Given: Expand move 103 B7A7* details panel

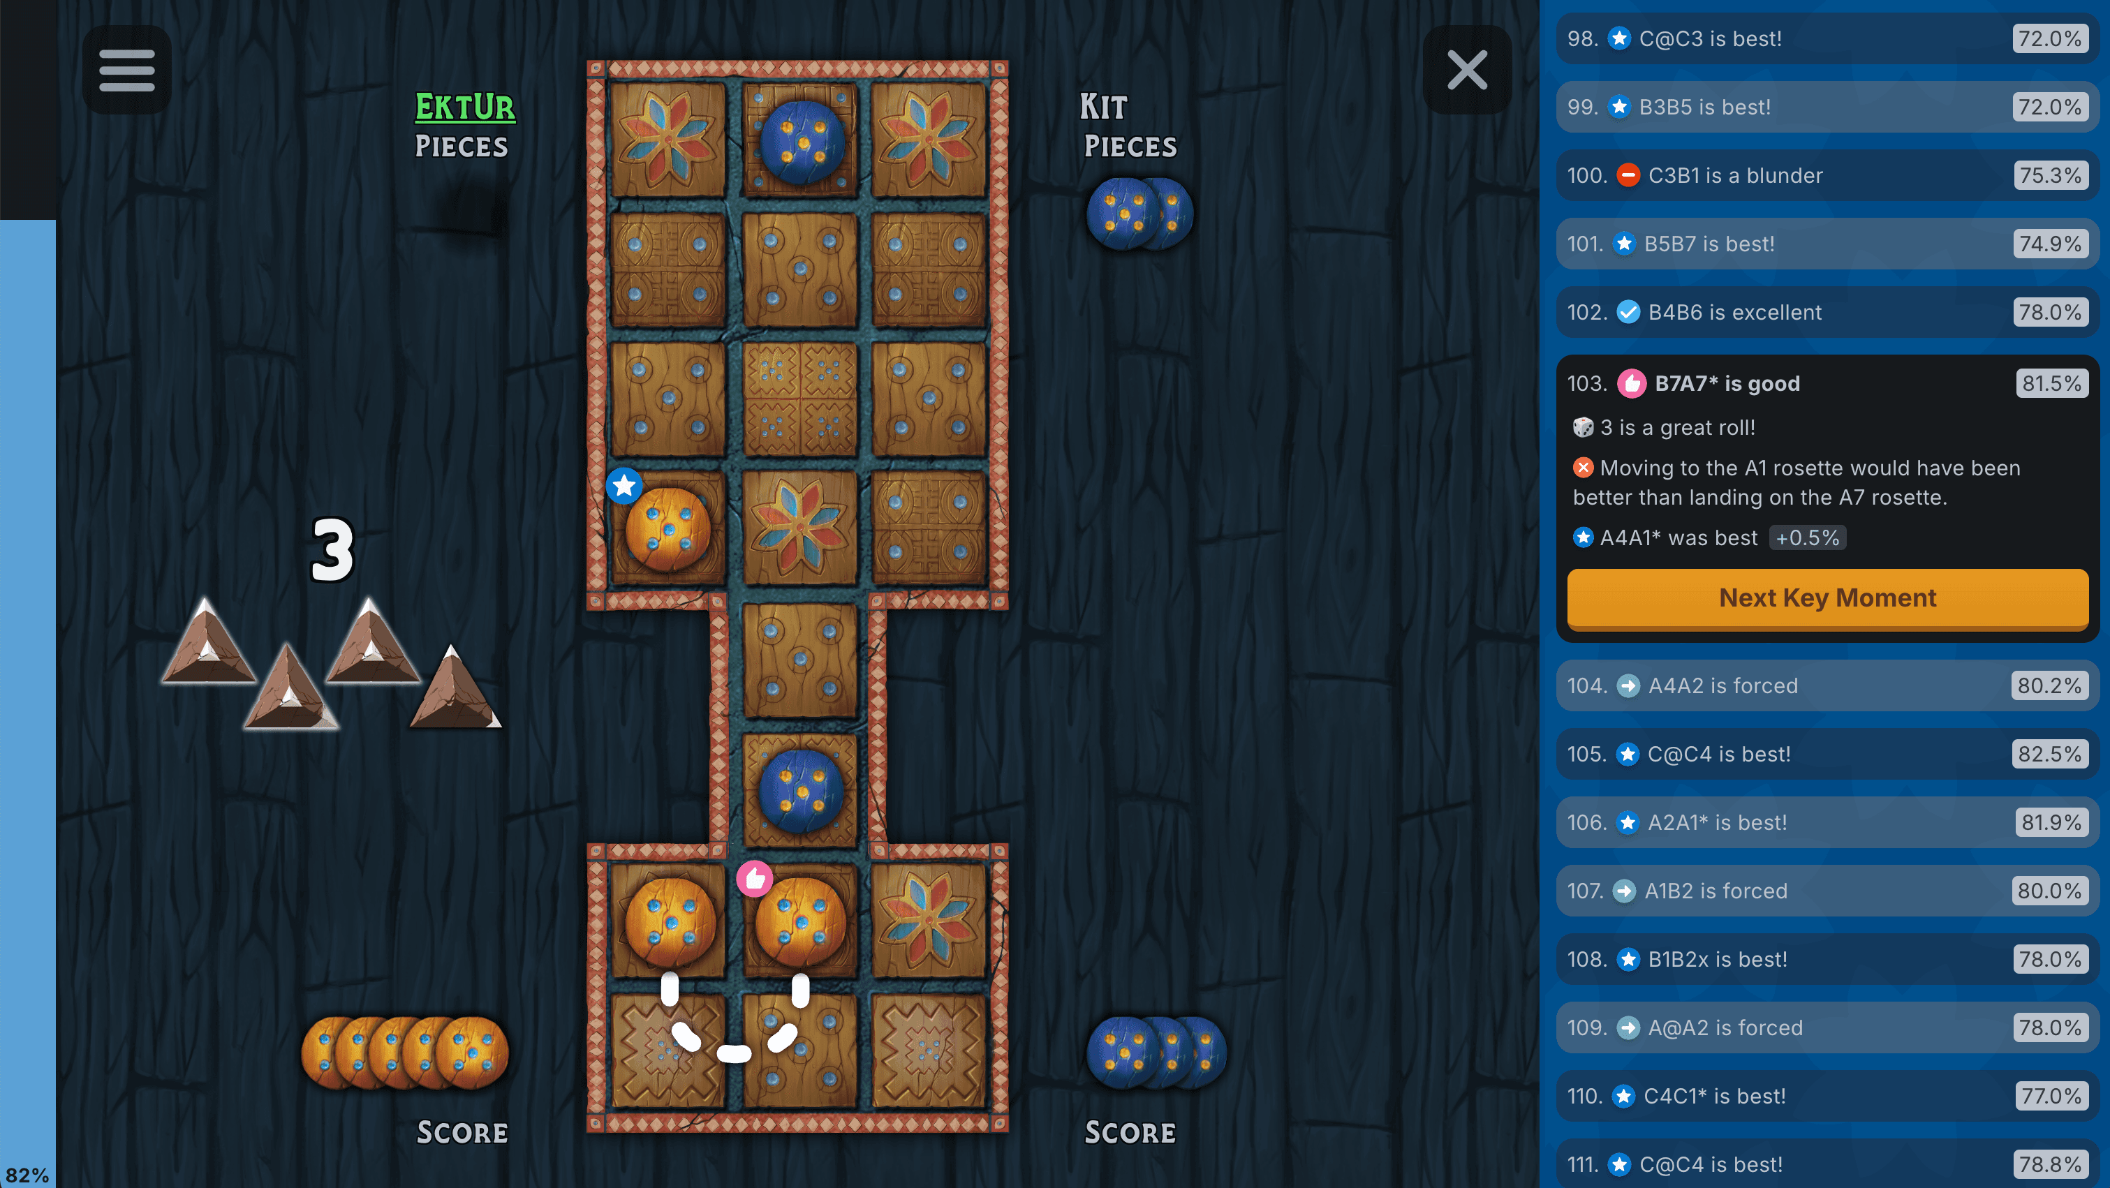Looking at the screenshot, I should click(x=1827, y=383).
